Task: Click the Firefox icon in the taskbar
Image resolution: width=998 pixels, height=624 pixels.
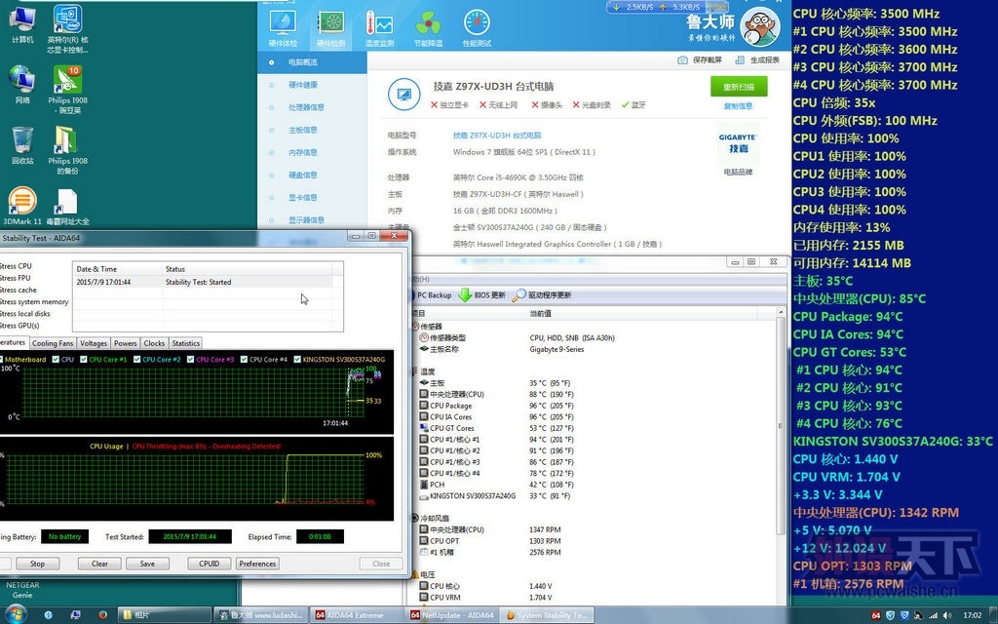Action: 102,615
